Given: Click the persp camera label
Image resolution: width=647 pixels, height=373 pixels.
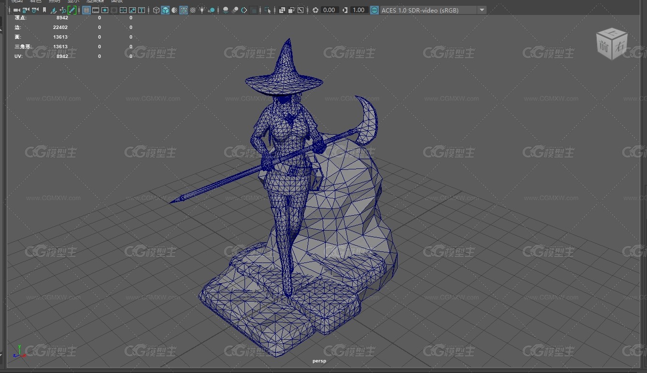Looking at the screenshot, I should tap(319, 361).
